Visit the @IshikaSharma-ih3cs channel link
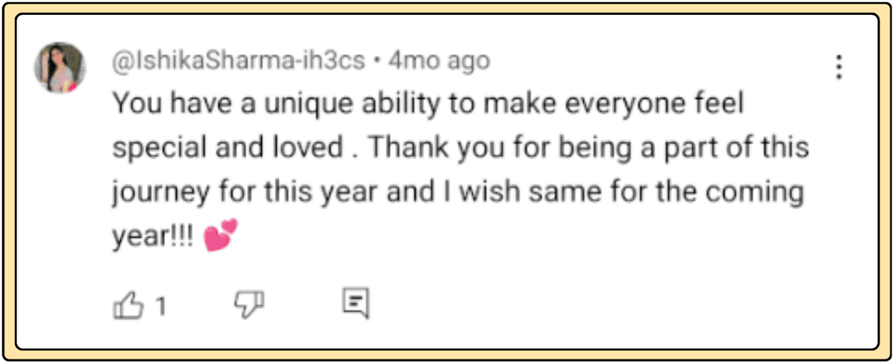The width and height of the screenshot is (895, 364). [x=238, y=60]
